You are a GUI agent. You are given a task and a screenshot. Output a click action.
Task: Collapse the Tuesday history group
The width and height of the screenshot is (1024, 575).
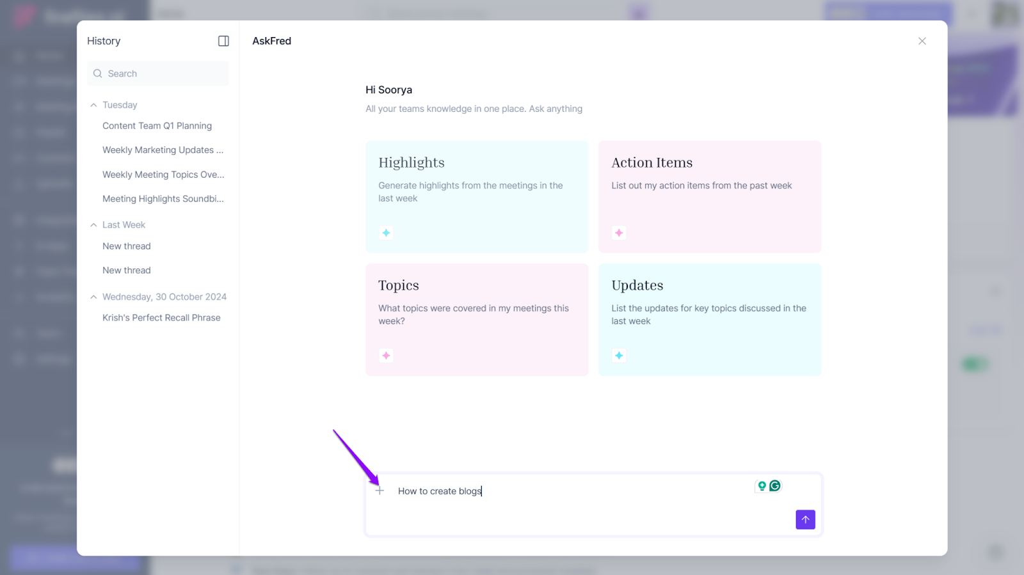(x=94, y=105)
